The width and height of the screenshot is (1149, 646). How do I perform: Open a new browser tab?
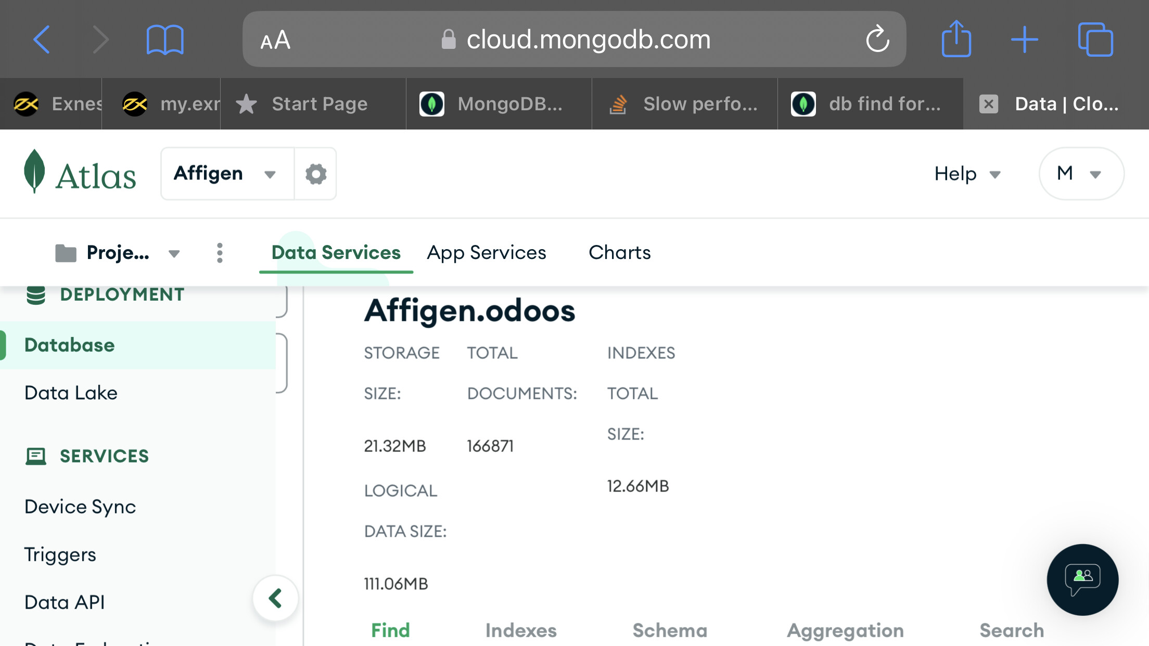click(1024, 40)
